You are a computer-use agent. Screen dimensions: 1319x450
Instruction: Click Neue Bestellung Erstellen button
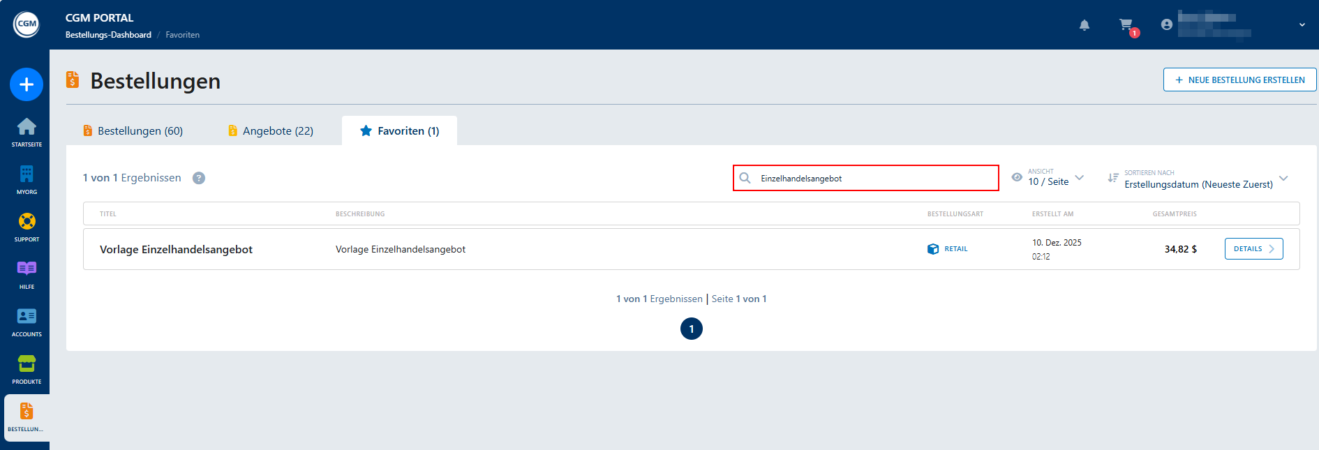pos(1239,80)
